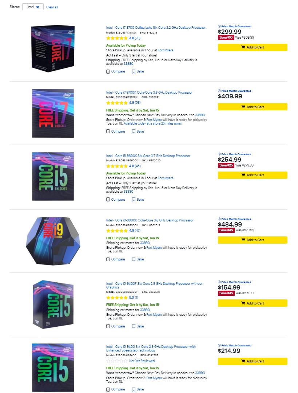Click Clear all filters link
Viewport: 298px width, 393px height.
[x=52, y=7]
